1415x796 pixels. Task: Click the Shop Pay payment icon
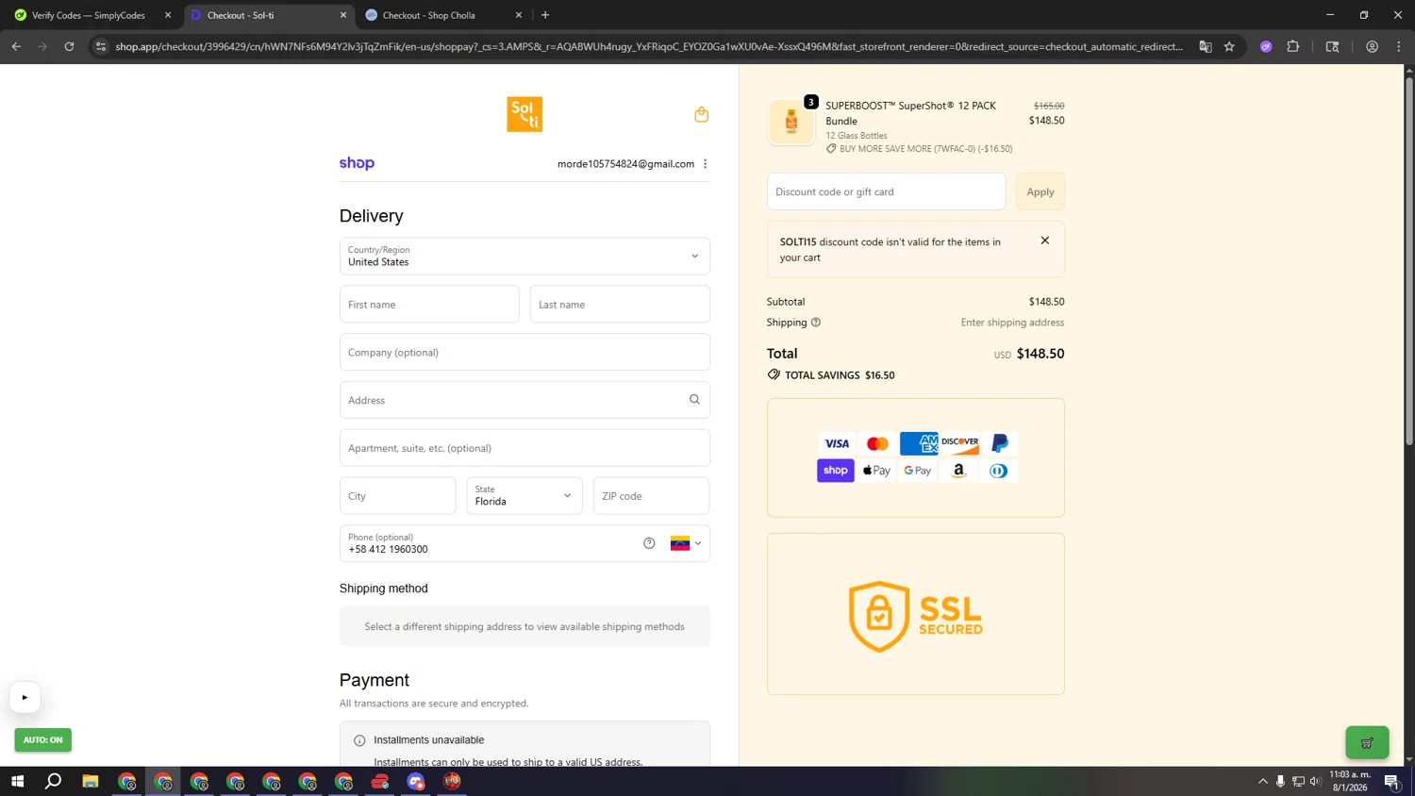coord(836,471)
